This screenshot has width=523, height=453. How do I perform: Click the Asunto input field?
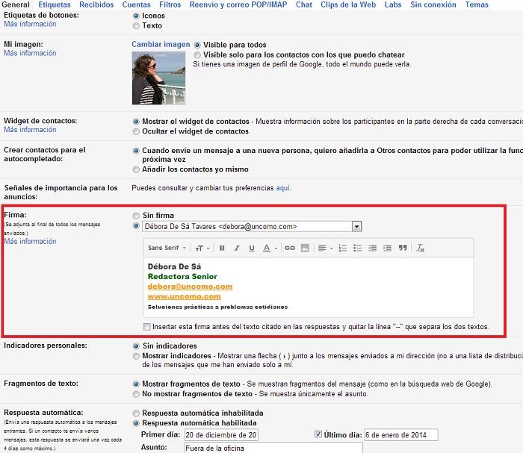[x=273, y=448]
